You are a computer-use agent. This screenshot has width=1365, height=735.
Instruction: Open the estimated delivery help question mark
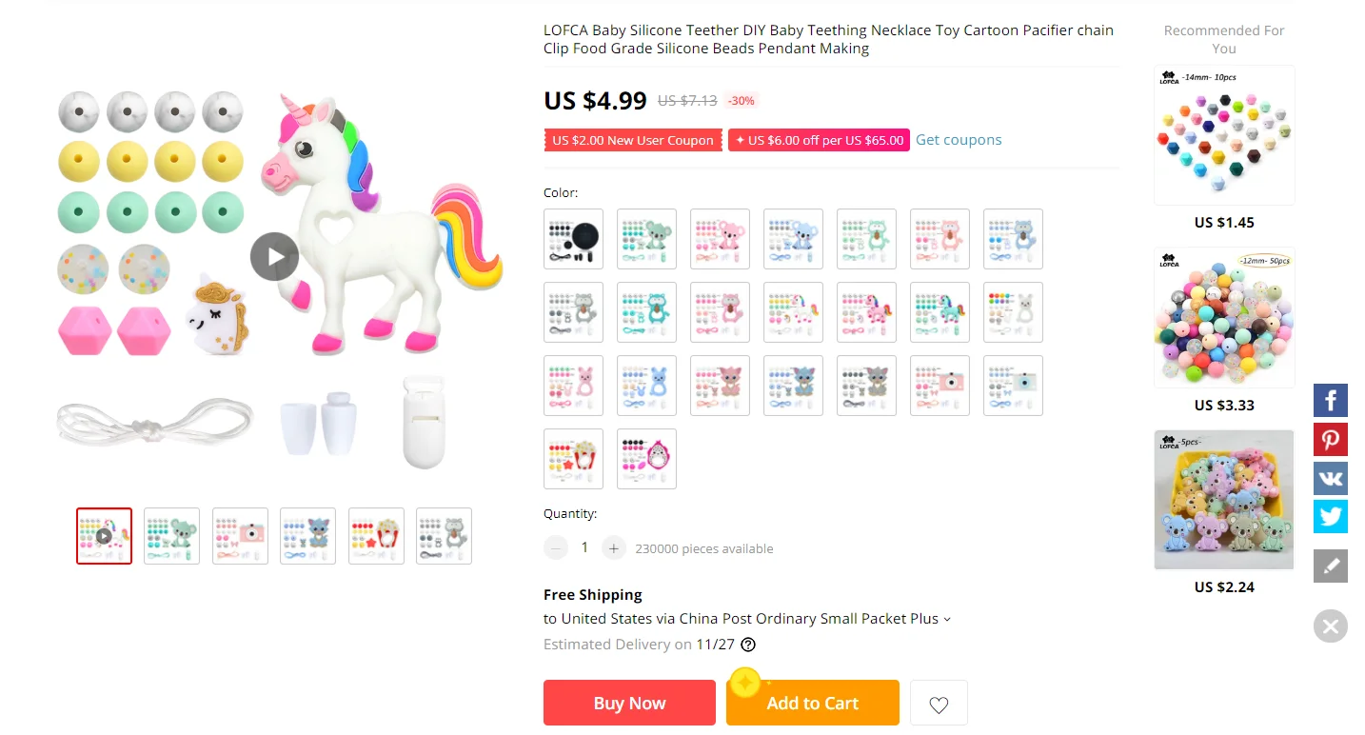(x=748, y=645)
